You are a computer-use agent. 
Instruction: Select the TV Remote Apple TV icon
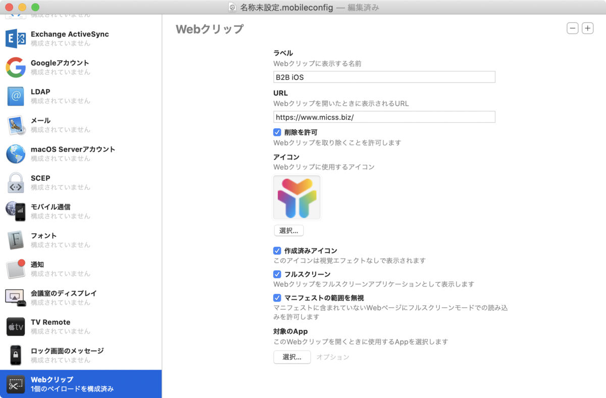pyautogui.click(x=16, y=326)
